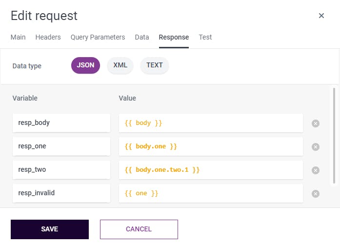Select TEXT data type
The width and height of the screenshot is (340, 247).
tap(154, 65)
